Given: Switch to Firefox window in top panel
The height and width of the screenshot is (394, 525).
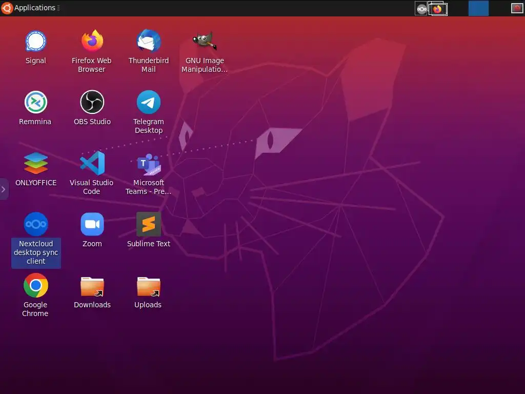Looking at the screenshot, I should [x=438, y=9].
